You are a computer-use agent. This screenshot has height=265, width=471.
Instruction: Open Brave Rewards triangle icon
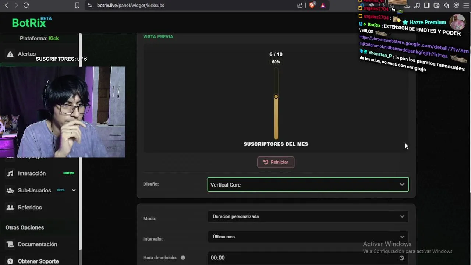(323, 5)
